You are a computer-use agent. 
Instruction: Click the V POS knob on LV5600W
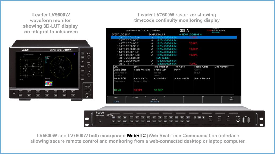click(x=89, y=57)
